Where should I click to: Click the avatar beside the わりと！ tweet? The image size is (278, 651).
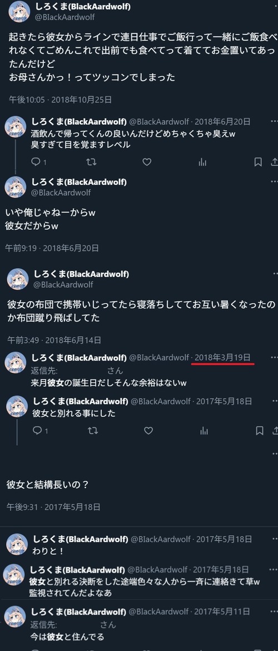tap(17, 544)
